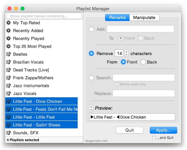Open the dougscripts.com link
This screenshot has width=187, height=150.
96,141
